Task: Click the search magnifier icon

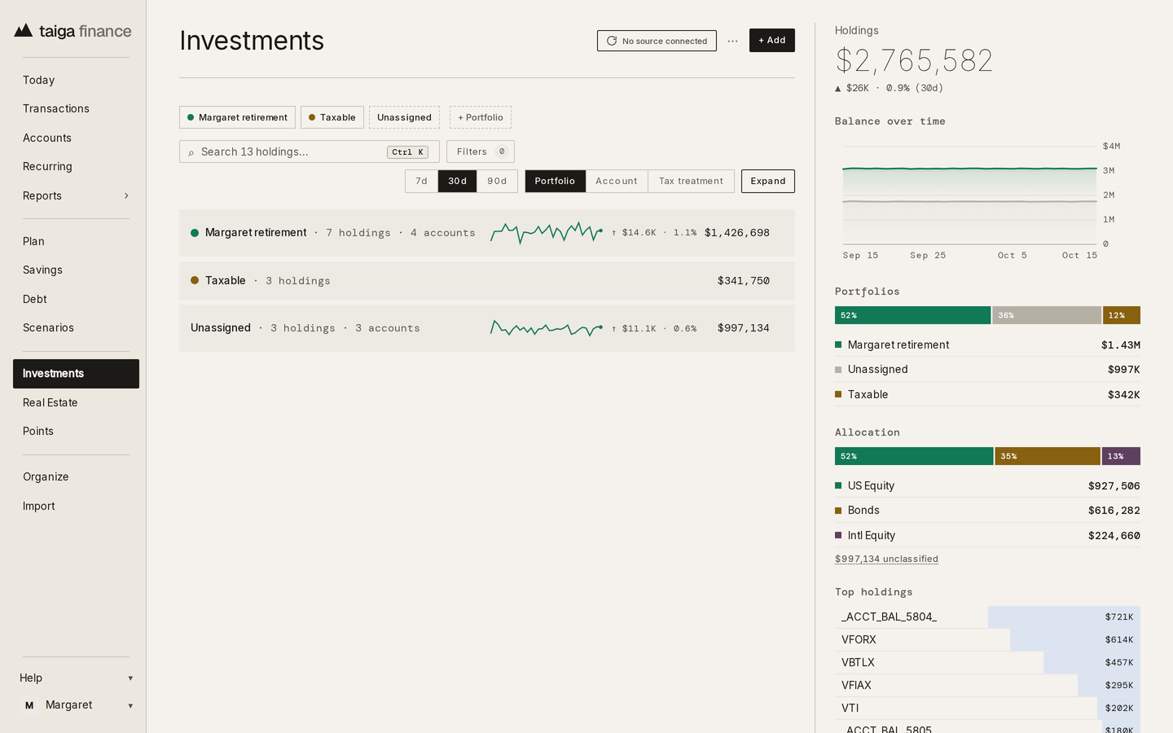Action: tap(191, 152)
